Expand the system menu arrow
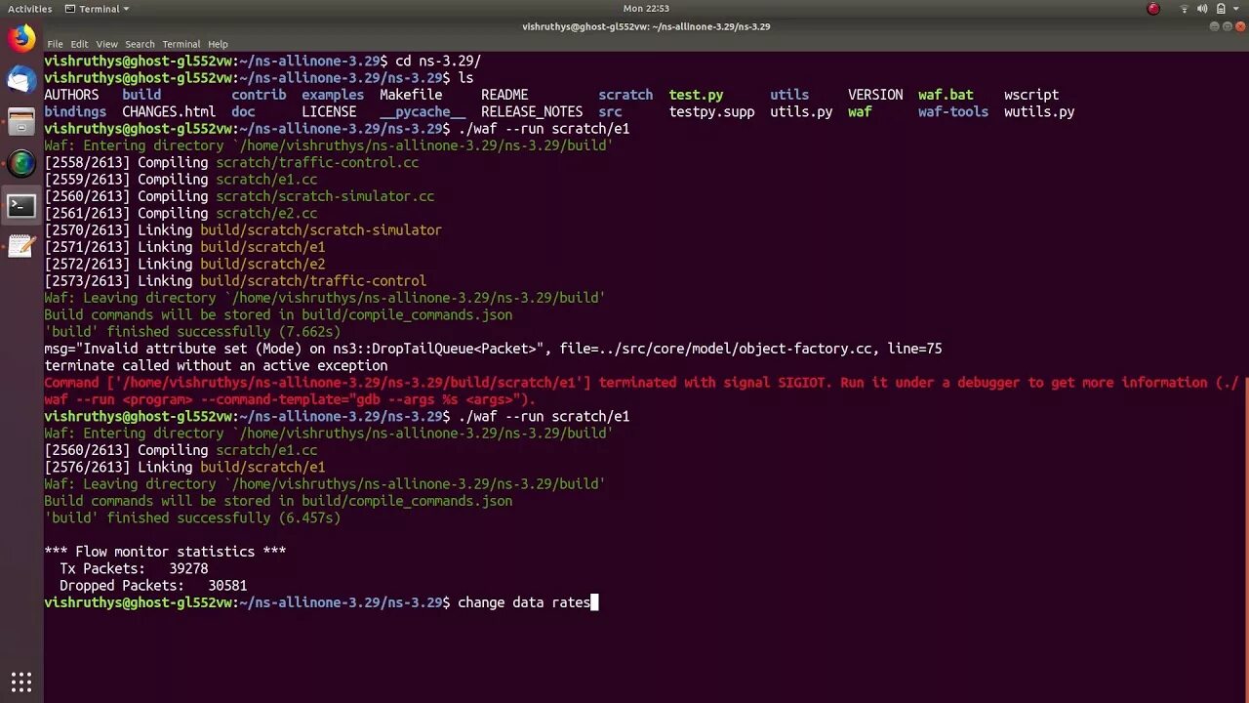The width and height of the screenshot is (1249, 703). (x=1235, y=9)
